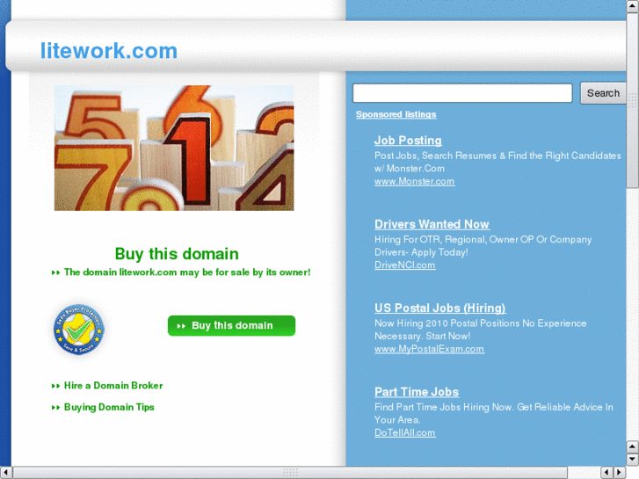This screenshot has width=639, height=479.
Task: Visit the www.MyPostalExam.com link
Action: point(430,349)
